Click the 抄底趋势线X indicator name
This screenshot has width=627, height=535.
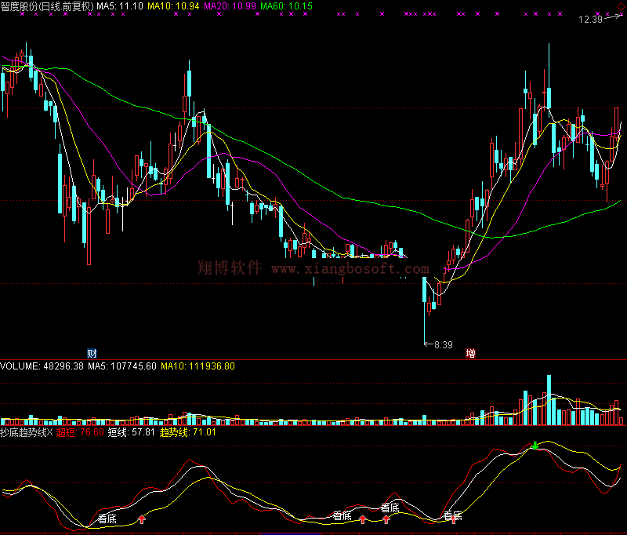27,432
